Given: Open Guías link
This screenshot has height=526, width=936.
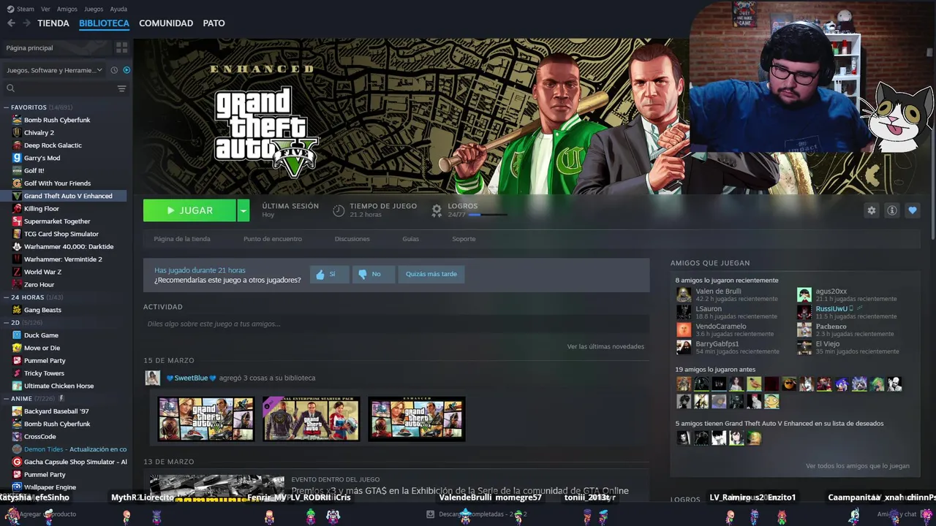Looking at the screenshot, I should (410, 239).
